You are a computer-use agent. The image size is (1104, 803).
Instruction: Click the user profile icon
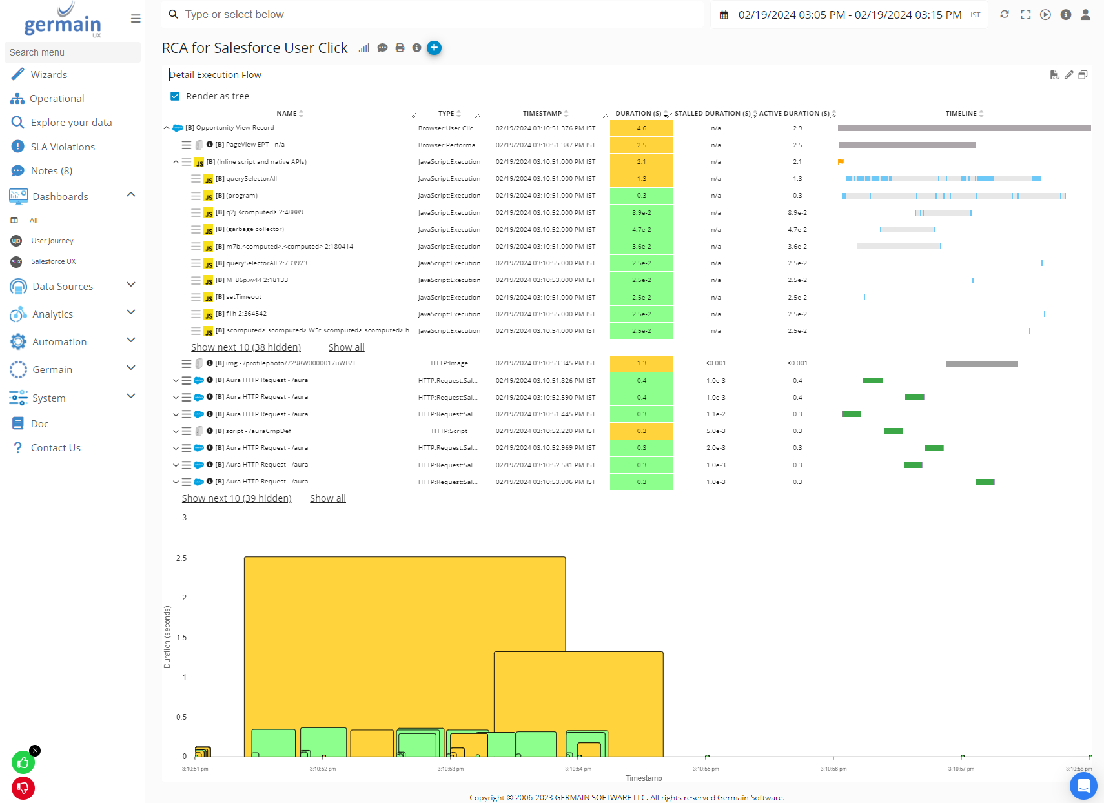[x=1085, y=14]
